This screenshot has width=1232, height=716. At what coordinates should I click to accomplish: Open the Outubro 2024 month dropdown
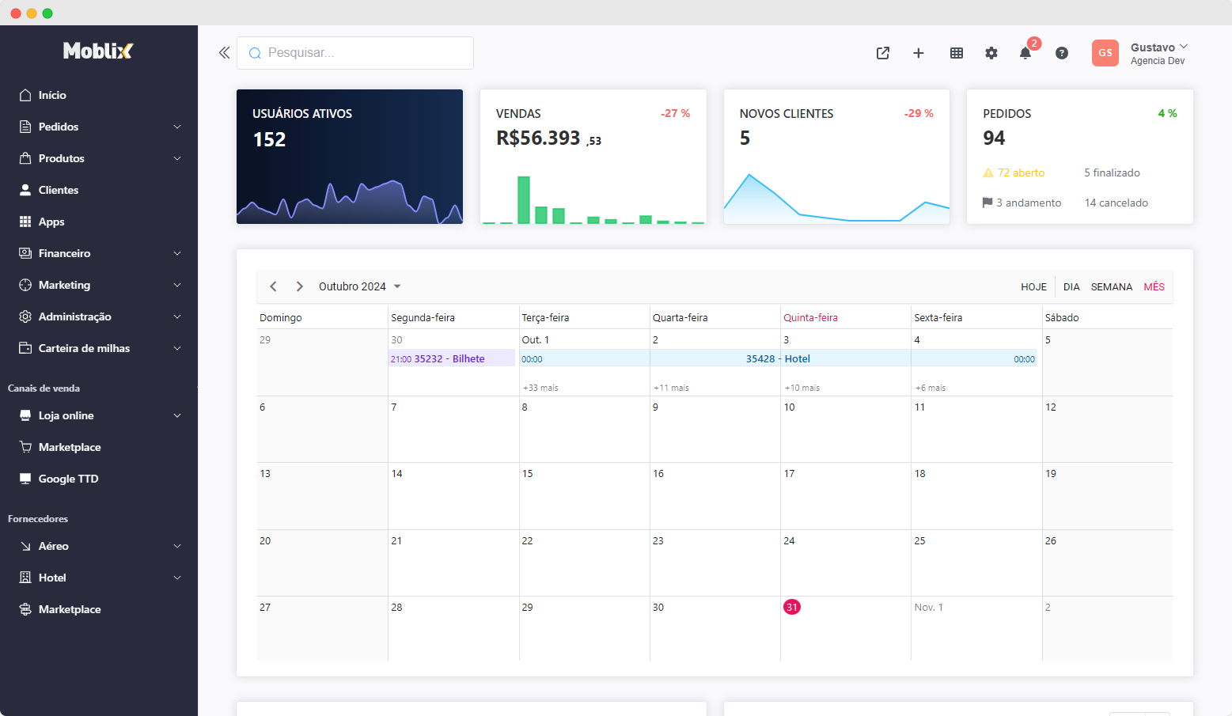click(360, 286)
